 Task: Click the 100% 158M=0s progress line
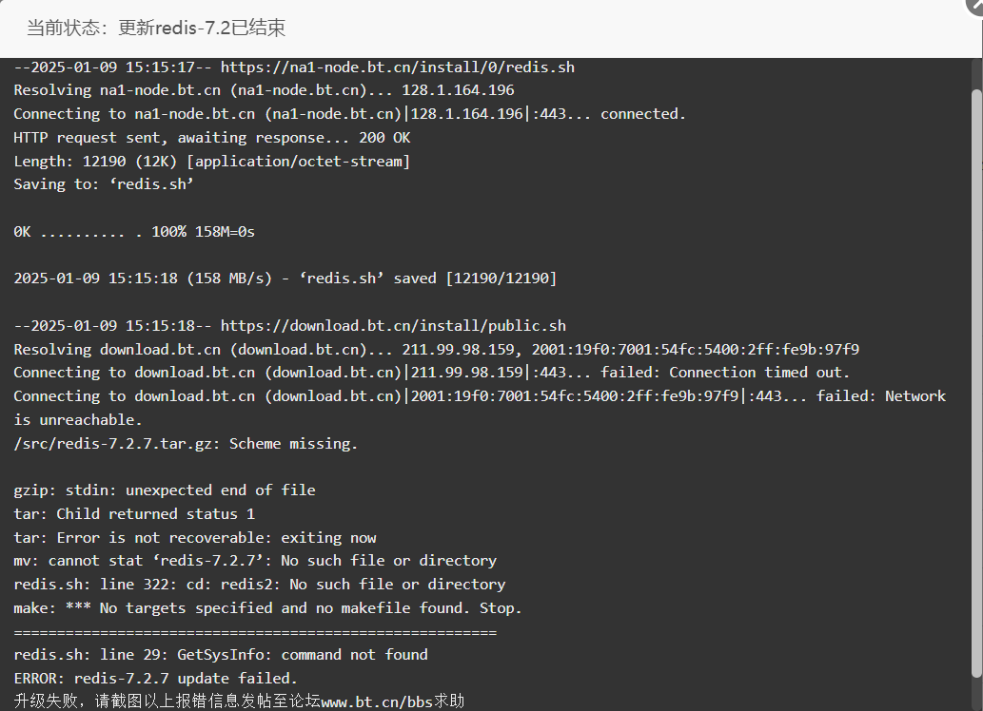[134, 232]
